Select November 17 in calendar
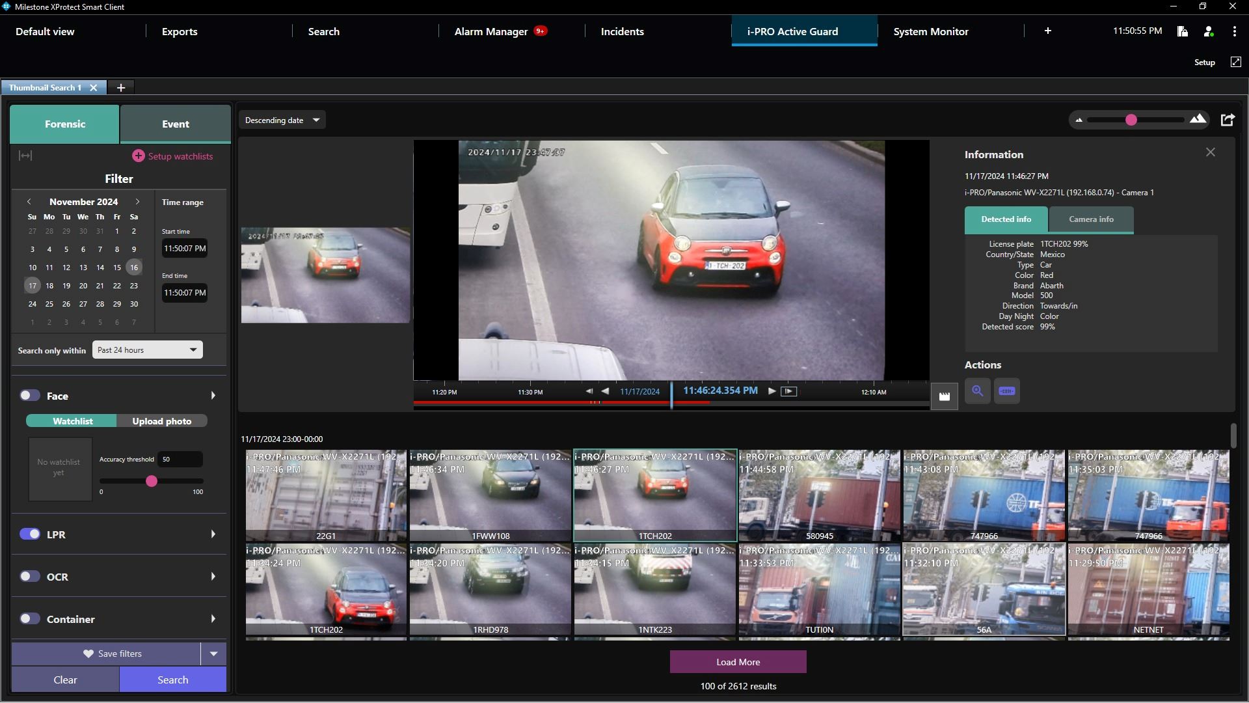The width and height of the screenshot is (1249, 703). pos(33,285)
